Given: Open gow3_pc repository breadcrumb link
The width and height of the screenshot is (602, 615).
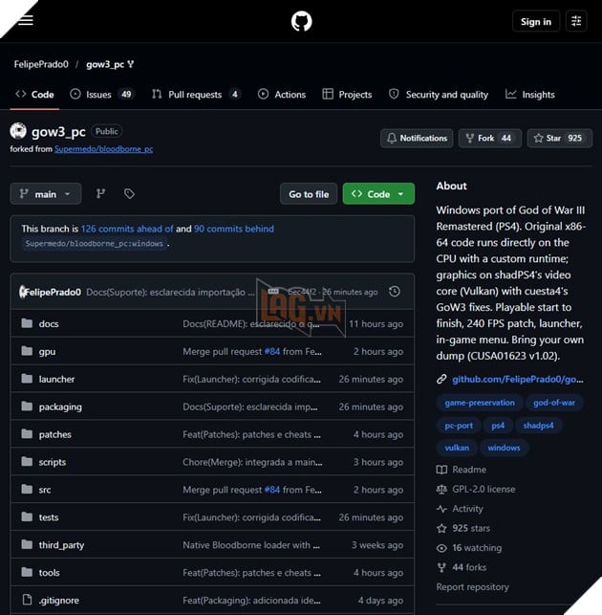Looking at the screenshot, I should point(105,64).
